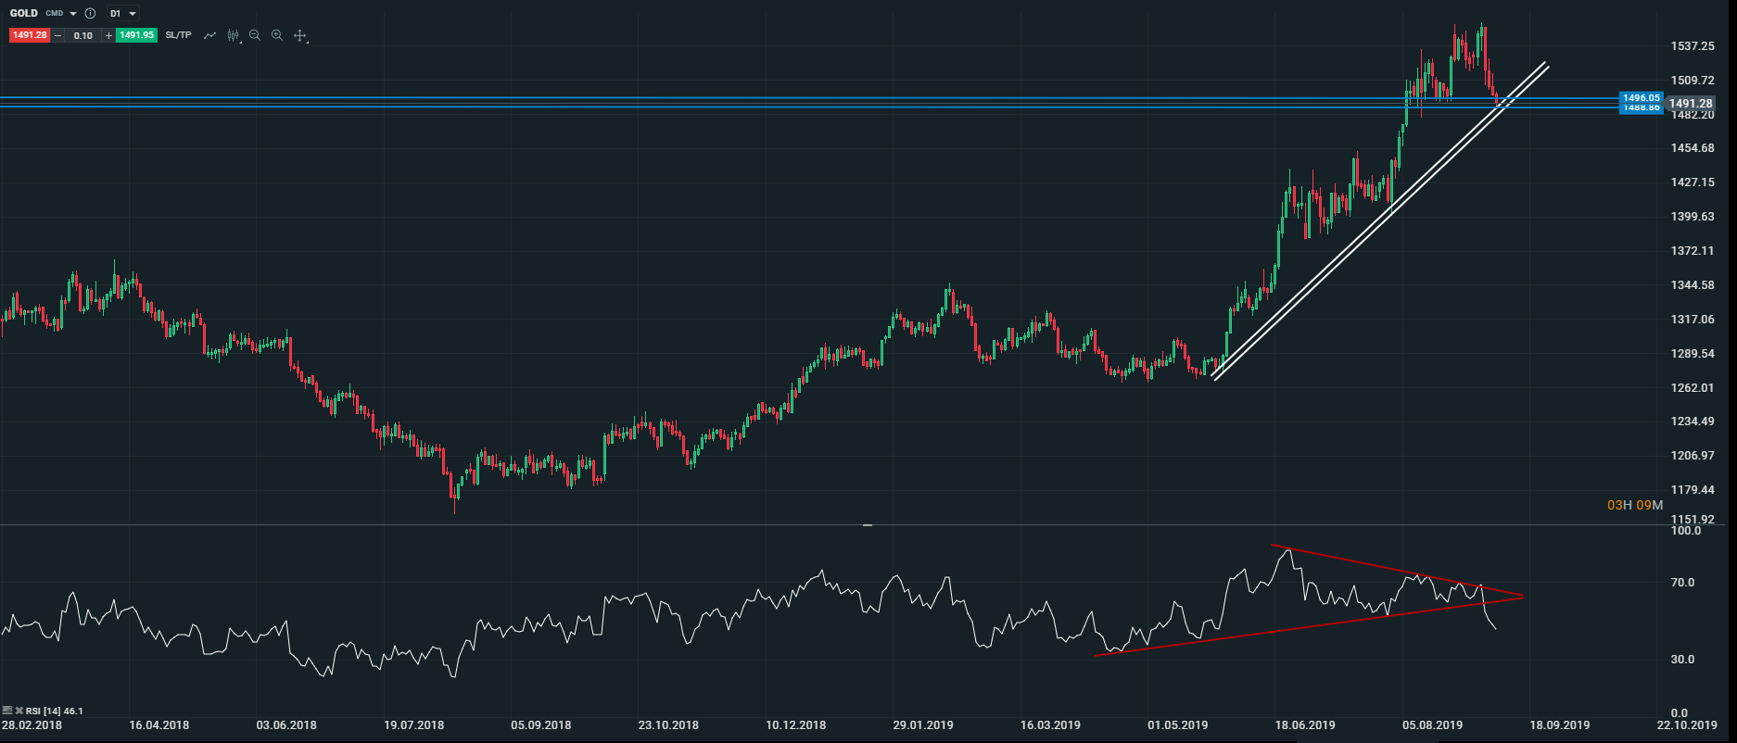Switch to line chart type icon
The height and width of the screenshot is (743, 1737).
(x=210, y=35)
